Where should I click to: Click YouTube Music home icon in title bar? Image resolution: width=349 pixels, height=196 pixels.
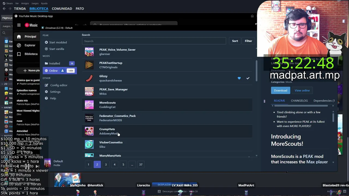[x=252, y=16]
